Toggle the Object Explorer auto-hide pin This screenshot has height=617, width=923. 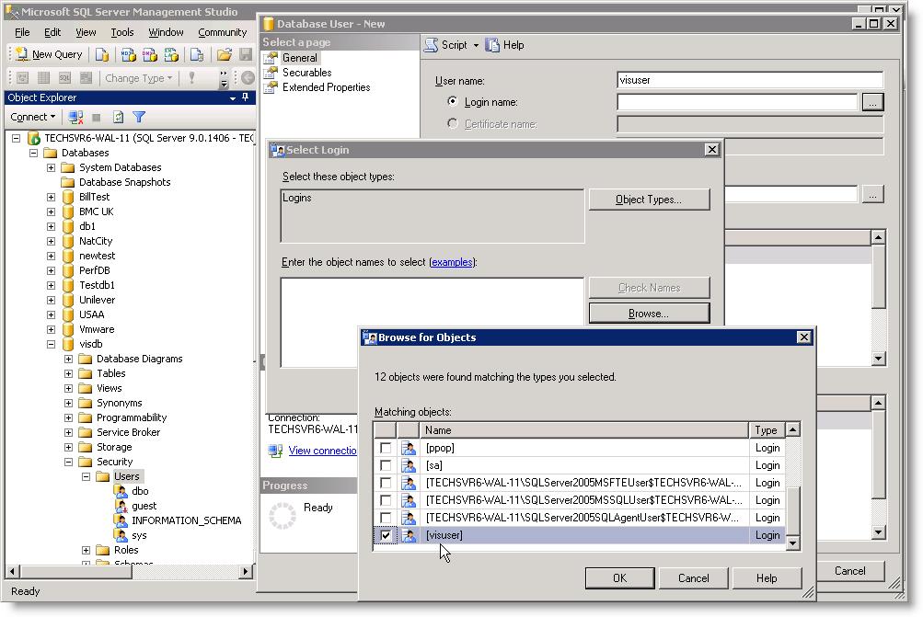[x=245, y=97]
